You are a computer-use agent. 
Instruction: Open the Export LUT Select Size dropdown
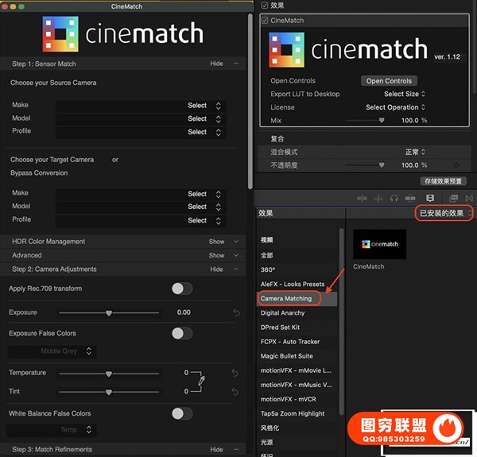tap(405, 94)
